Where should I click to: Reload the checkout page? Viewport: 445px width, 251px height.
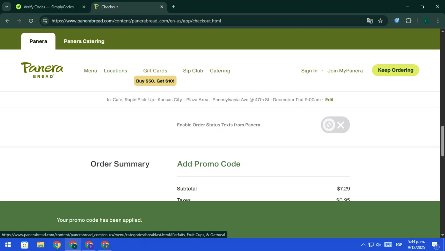[31, 21]
